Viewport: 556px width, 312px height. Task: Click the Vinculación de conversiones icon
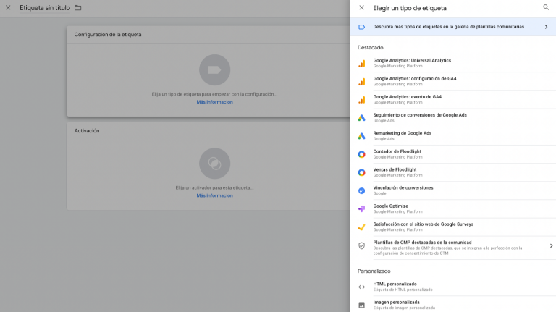[361, 190]
